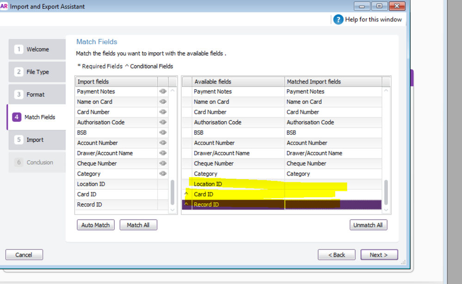Click link icon beside Cheque Number
Image resolution: width=462 pixels, height=284 pixels.
163,163
